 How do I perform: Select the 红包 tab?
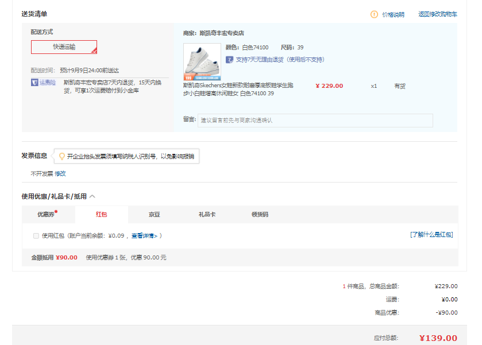tap(102, 215)
